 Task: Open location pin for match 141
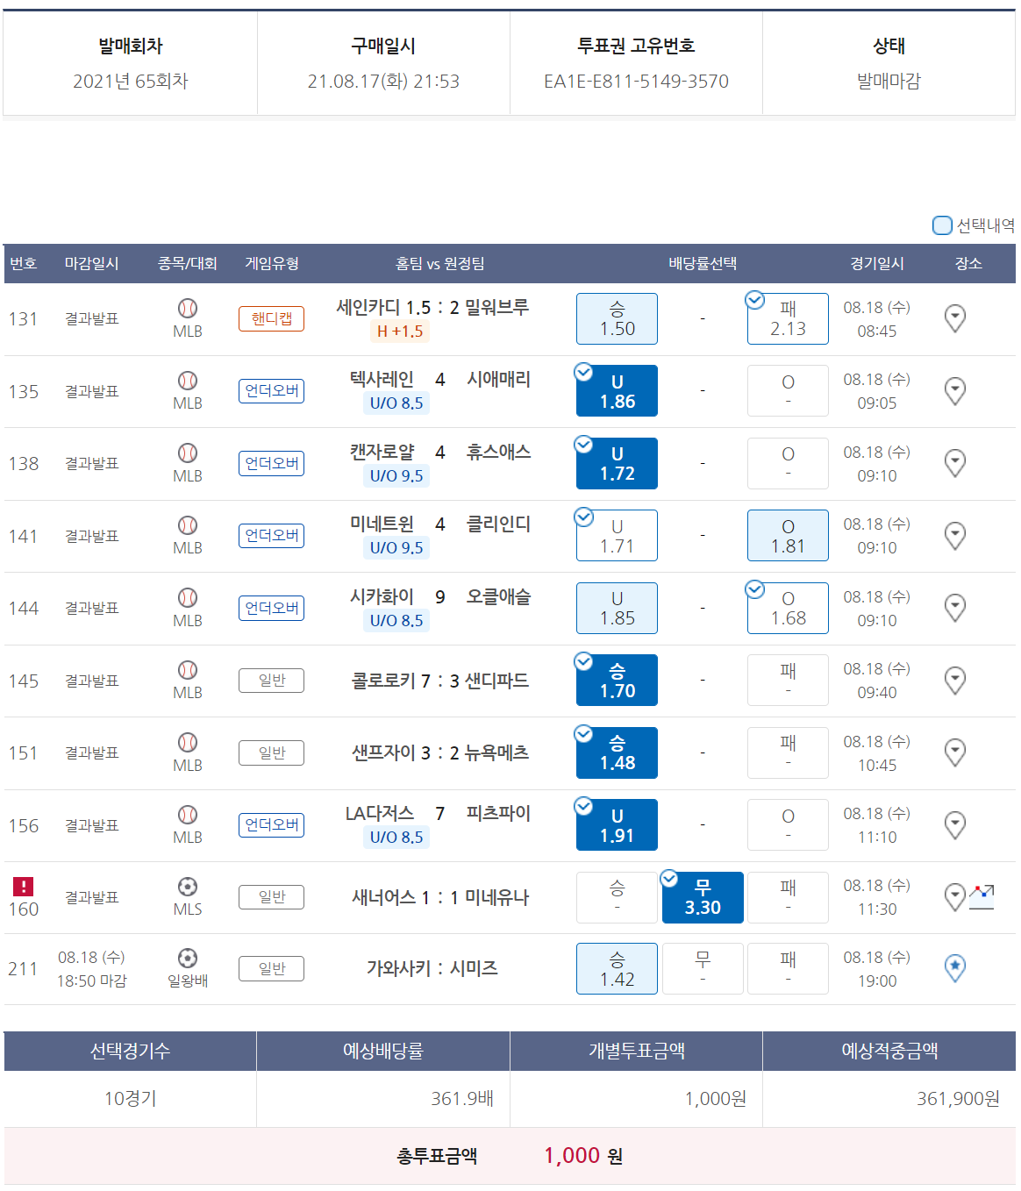pos(955,535)
